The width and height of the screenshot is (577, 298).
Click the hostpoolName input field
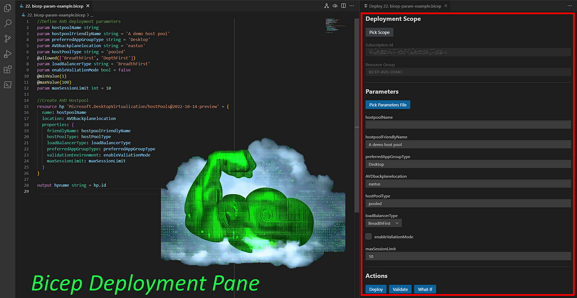point(468,124)
